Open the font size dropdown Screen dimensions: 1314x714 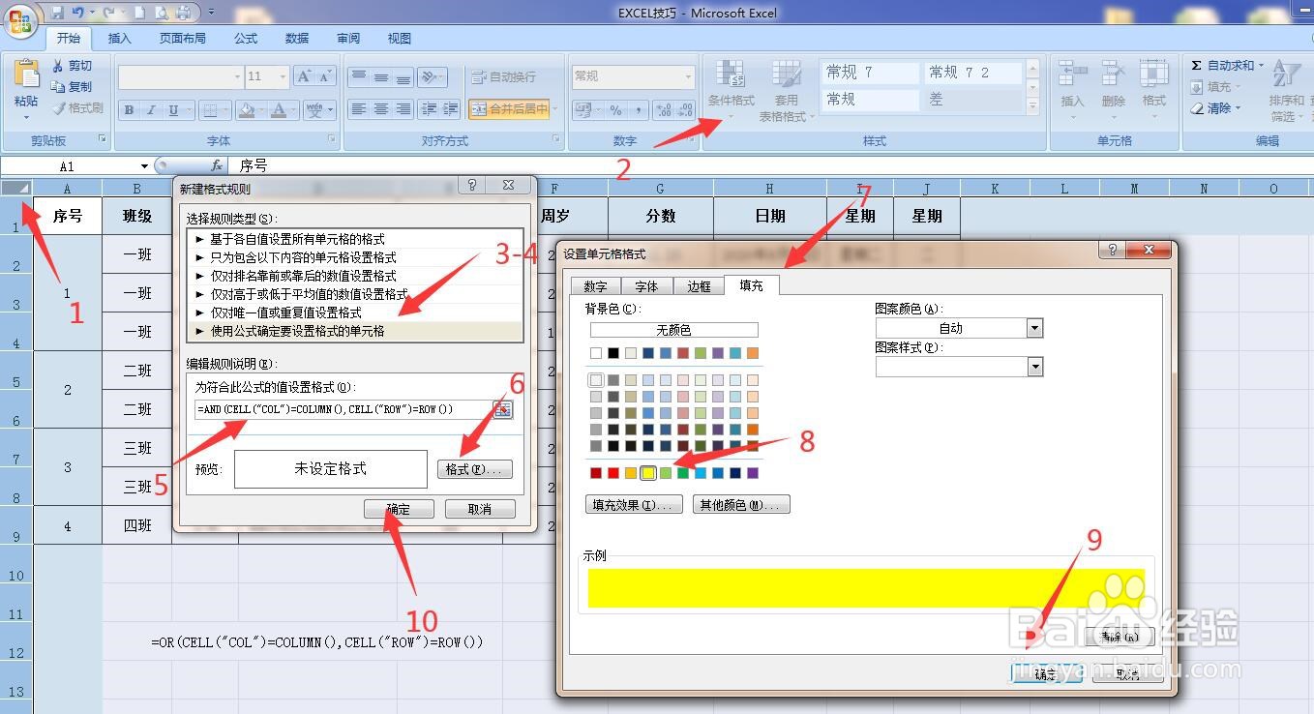click(284, 76)
